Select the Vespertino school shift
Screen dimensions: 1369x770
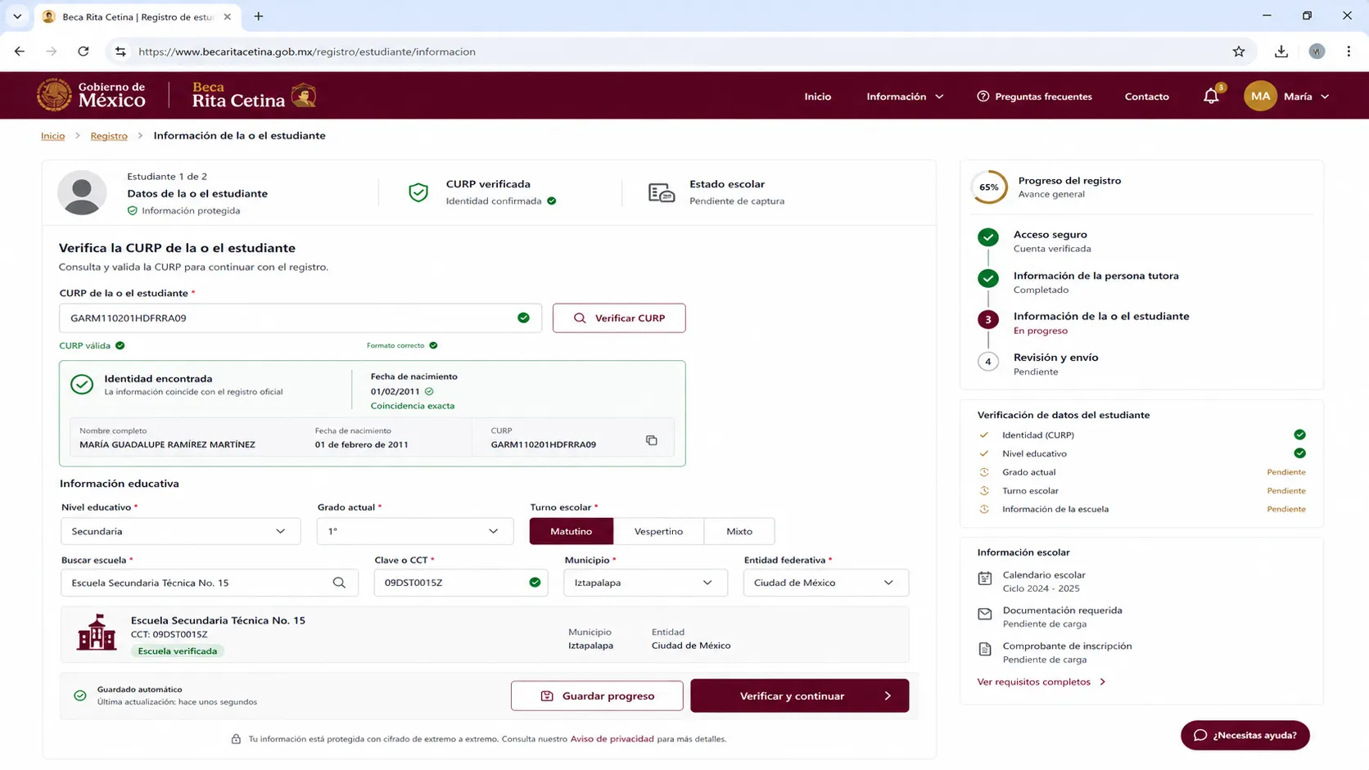click(x=658, y=531)
